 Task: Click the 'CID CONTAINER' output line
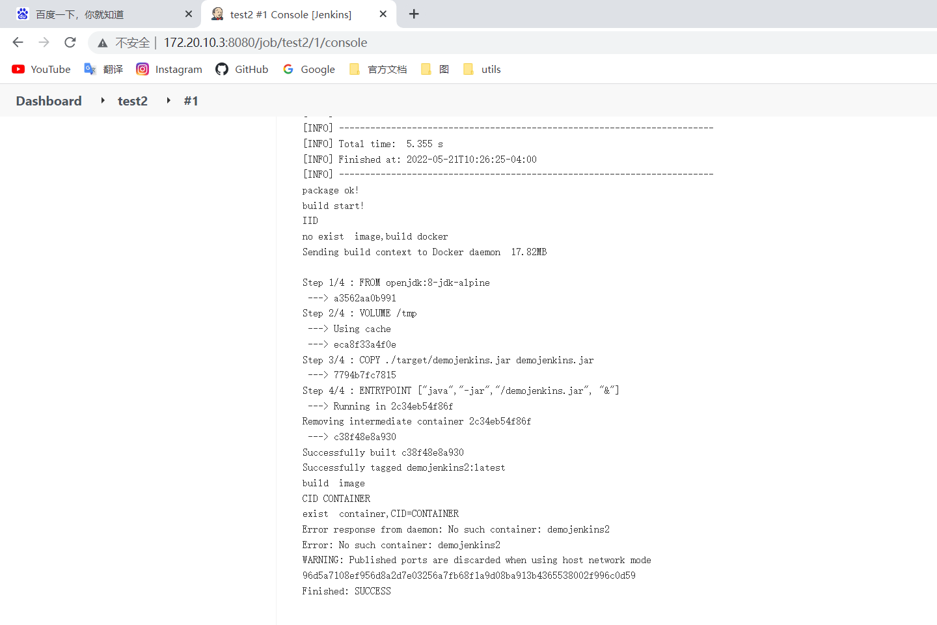click(x=336, y=499)
